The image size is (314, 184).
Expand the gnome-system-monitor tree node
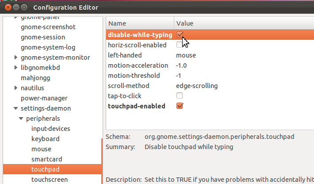(x=16, y=57)
